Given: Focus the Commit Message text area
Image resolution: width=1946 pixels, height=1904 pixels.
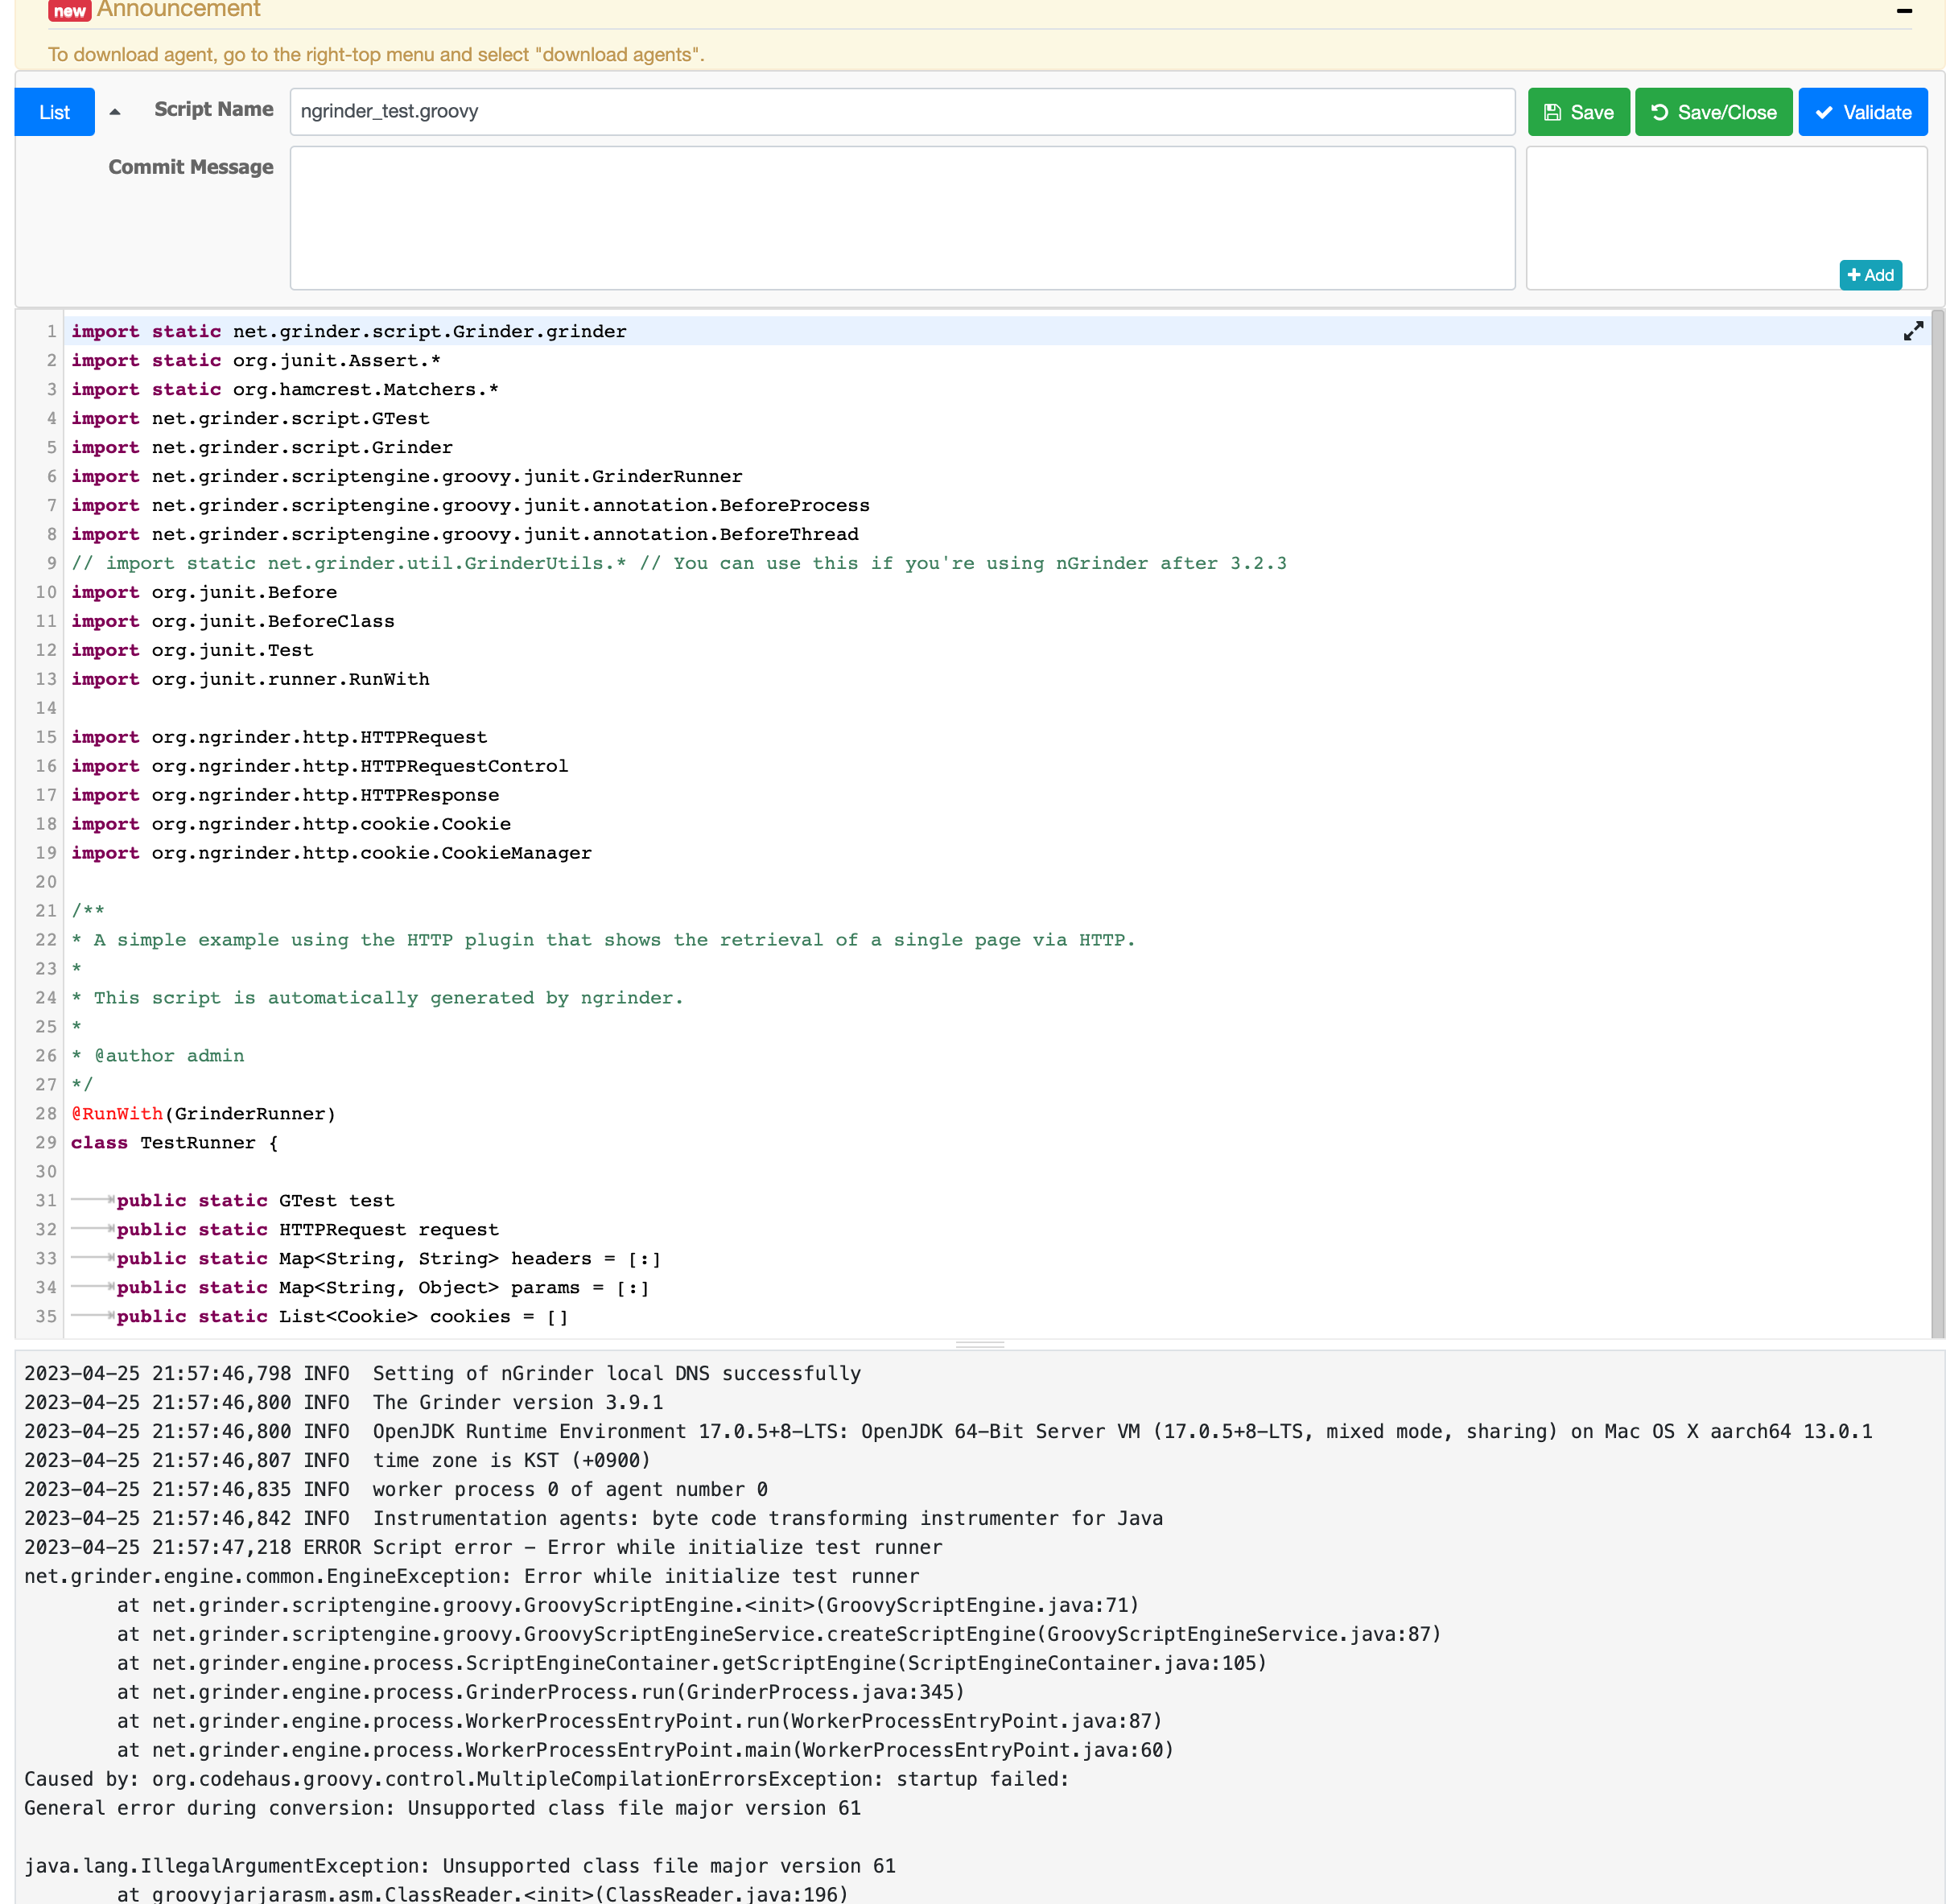Looking at the screenshot, I should pos(901,218).
